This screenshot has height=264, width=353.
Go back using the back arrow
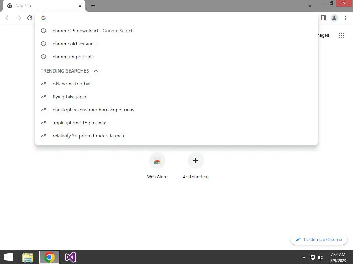8,18
